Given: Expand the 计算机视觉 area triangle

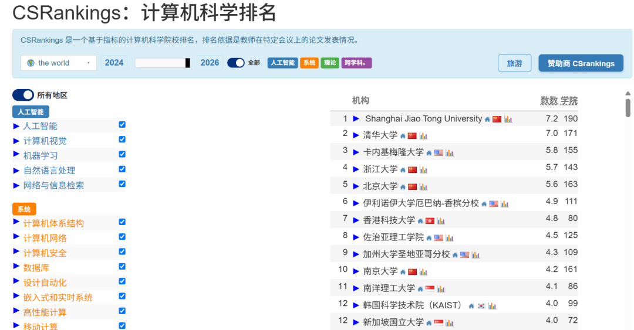Looking at the screenshot, I should (16, 141).
